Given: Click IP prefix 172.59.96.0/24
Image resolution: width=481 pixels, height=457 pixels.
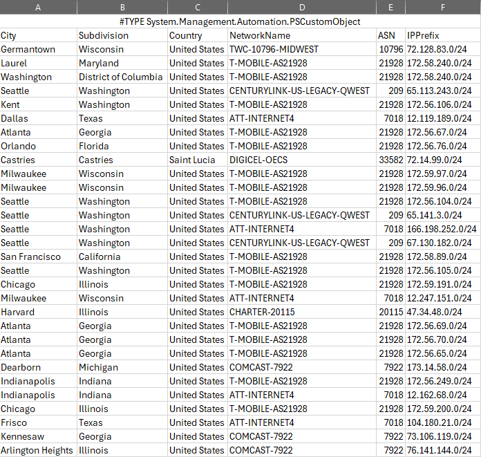Looking at the screenshot, I should (x=443, y=187).
